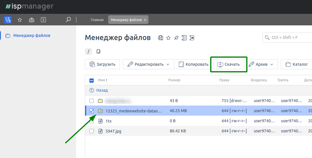
Task: Sort by the Права column header
Action: (224, 80)
